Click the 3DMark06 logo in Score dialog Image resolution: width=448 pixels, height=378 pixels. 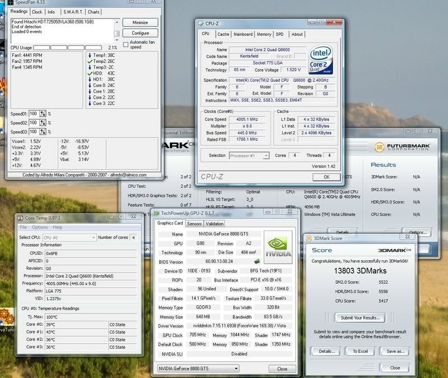click(394, 250)
